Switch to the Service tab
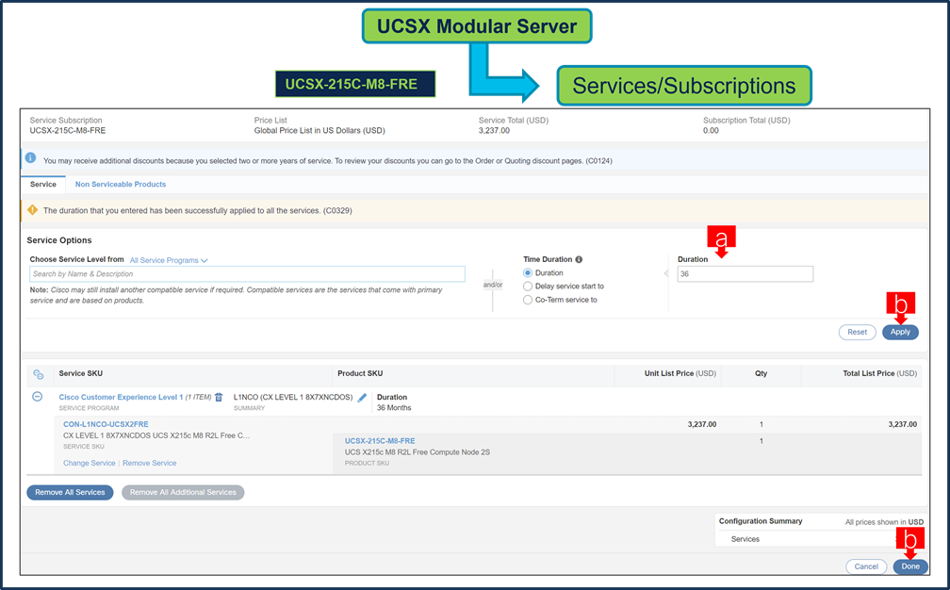 pos(43,184)
